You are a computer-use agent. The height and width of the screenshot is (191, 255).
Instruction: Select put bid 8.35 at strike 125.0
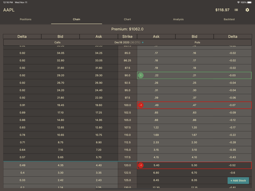[x=194, y=180]
